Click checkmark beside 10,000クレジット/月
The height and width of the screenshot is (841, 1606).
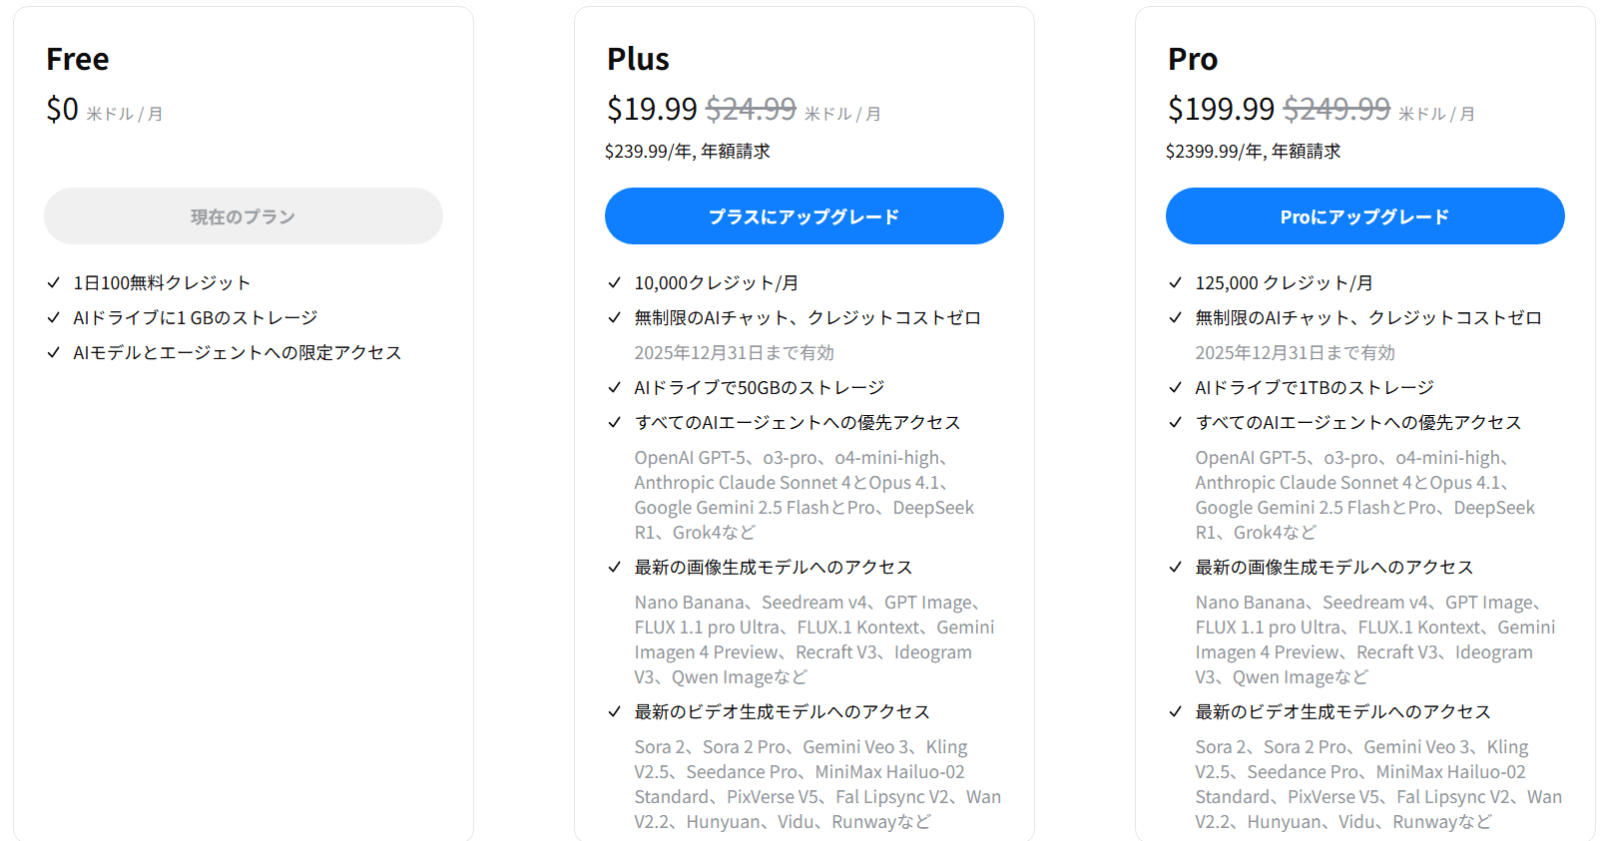coord(615,283)
